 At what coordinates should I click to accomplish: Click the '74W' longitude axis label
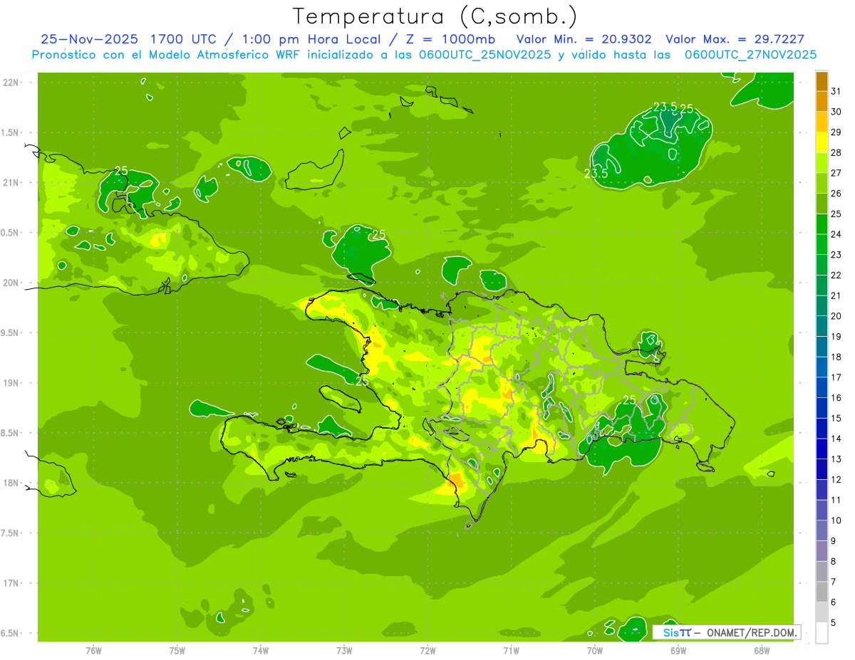(x=261, y=650)
